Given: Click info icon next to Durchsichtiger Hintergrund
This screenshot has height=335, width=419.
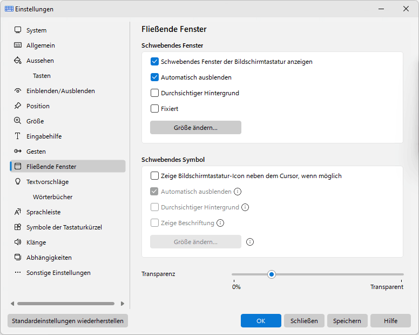Looking at the screenshot, I should pos(245,207).
